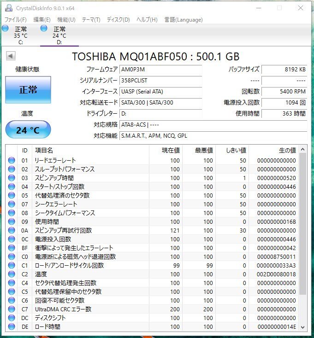Click the 現在値 column header

166,150
